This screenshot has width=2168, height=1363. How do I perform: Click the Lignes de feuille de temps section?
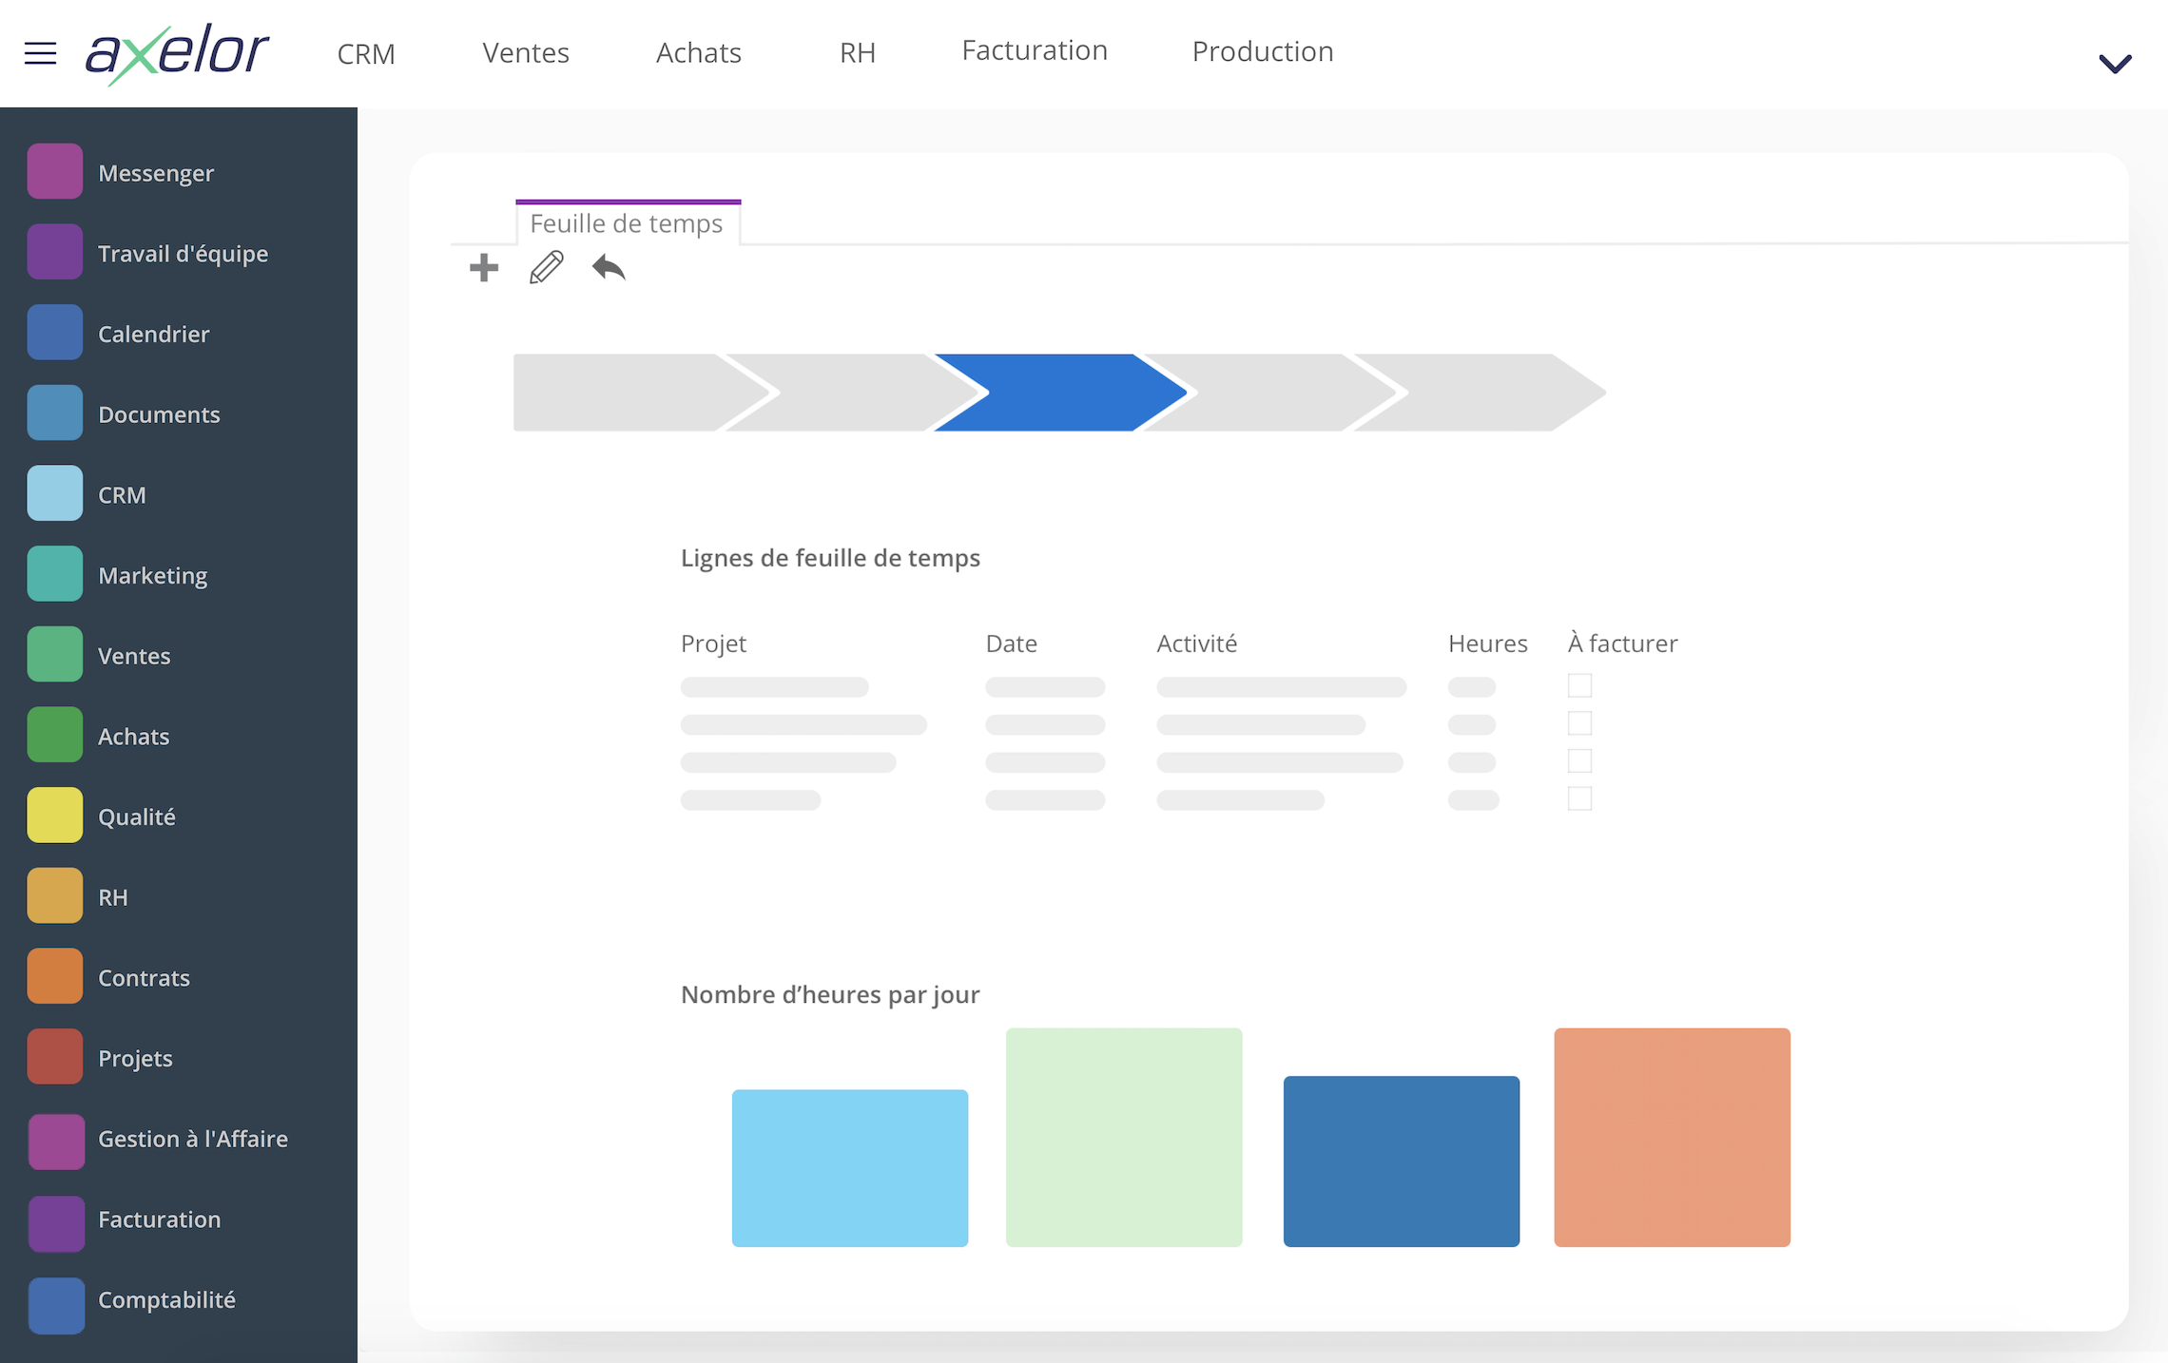tap(833, 557)
